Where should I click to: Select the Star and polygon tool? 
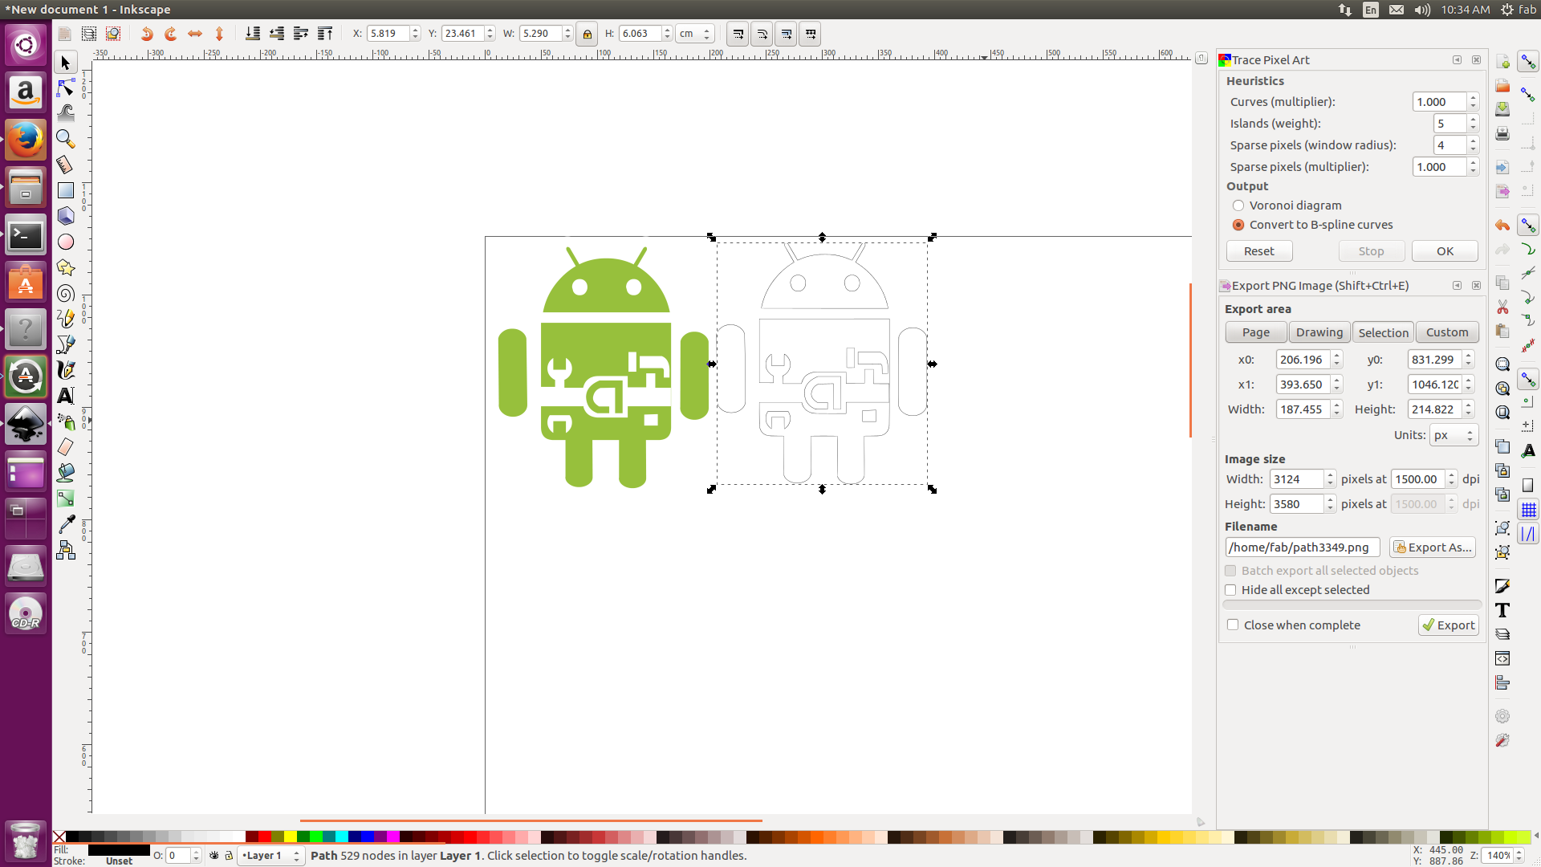[66, 267]
